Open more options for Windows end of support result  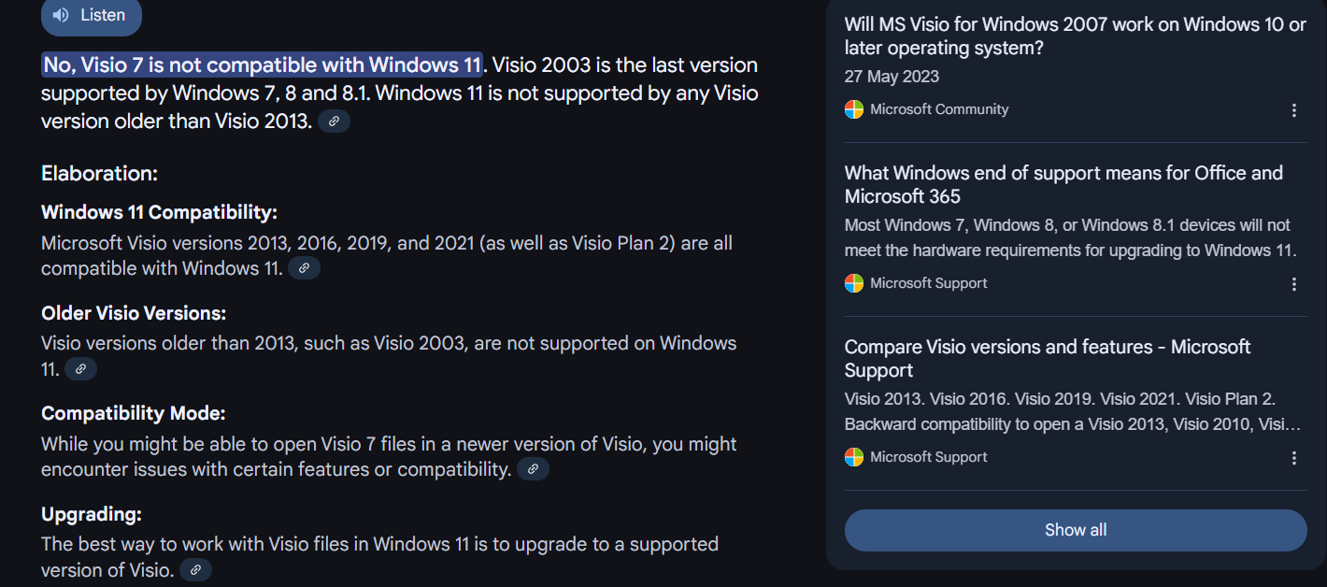pyautogui.click(x=1294, y=284)
